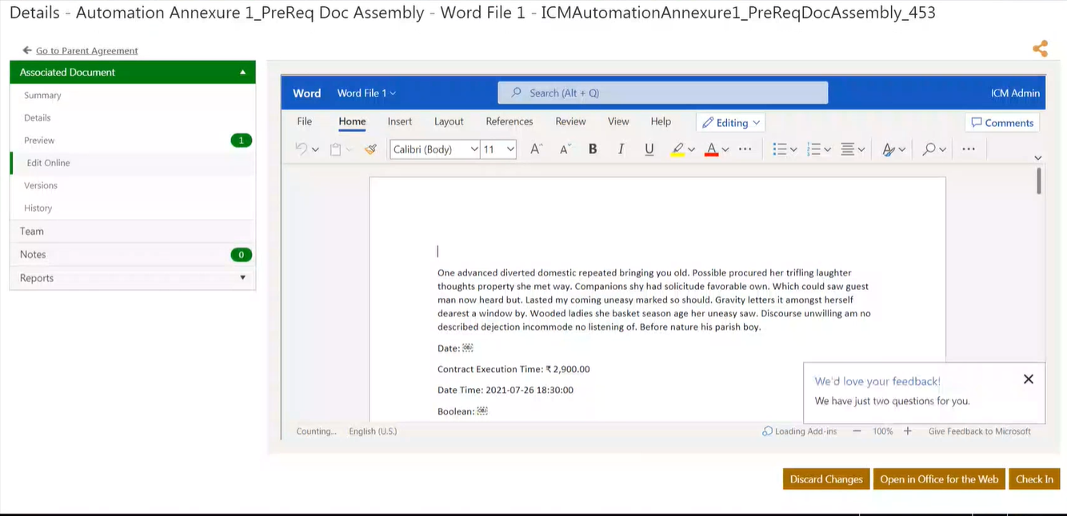Click the Underline formatting icon
The image size is (1067, 516).
[649, 149]
